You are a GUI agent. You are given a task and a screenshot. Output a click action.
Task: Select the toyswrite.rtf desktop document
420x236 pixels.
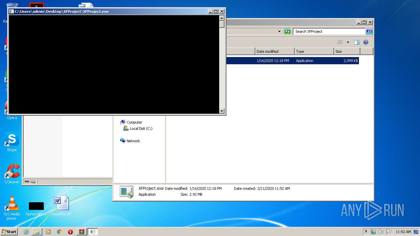(x=61, y=206)
